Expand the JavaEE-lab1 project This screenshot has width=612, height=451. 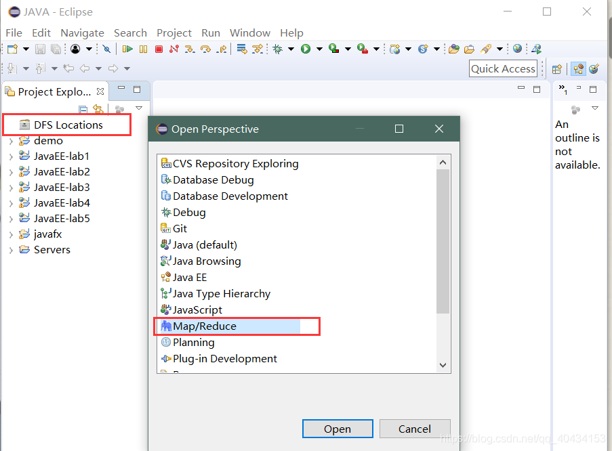pyautogui.click(x=12, y=157)
